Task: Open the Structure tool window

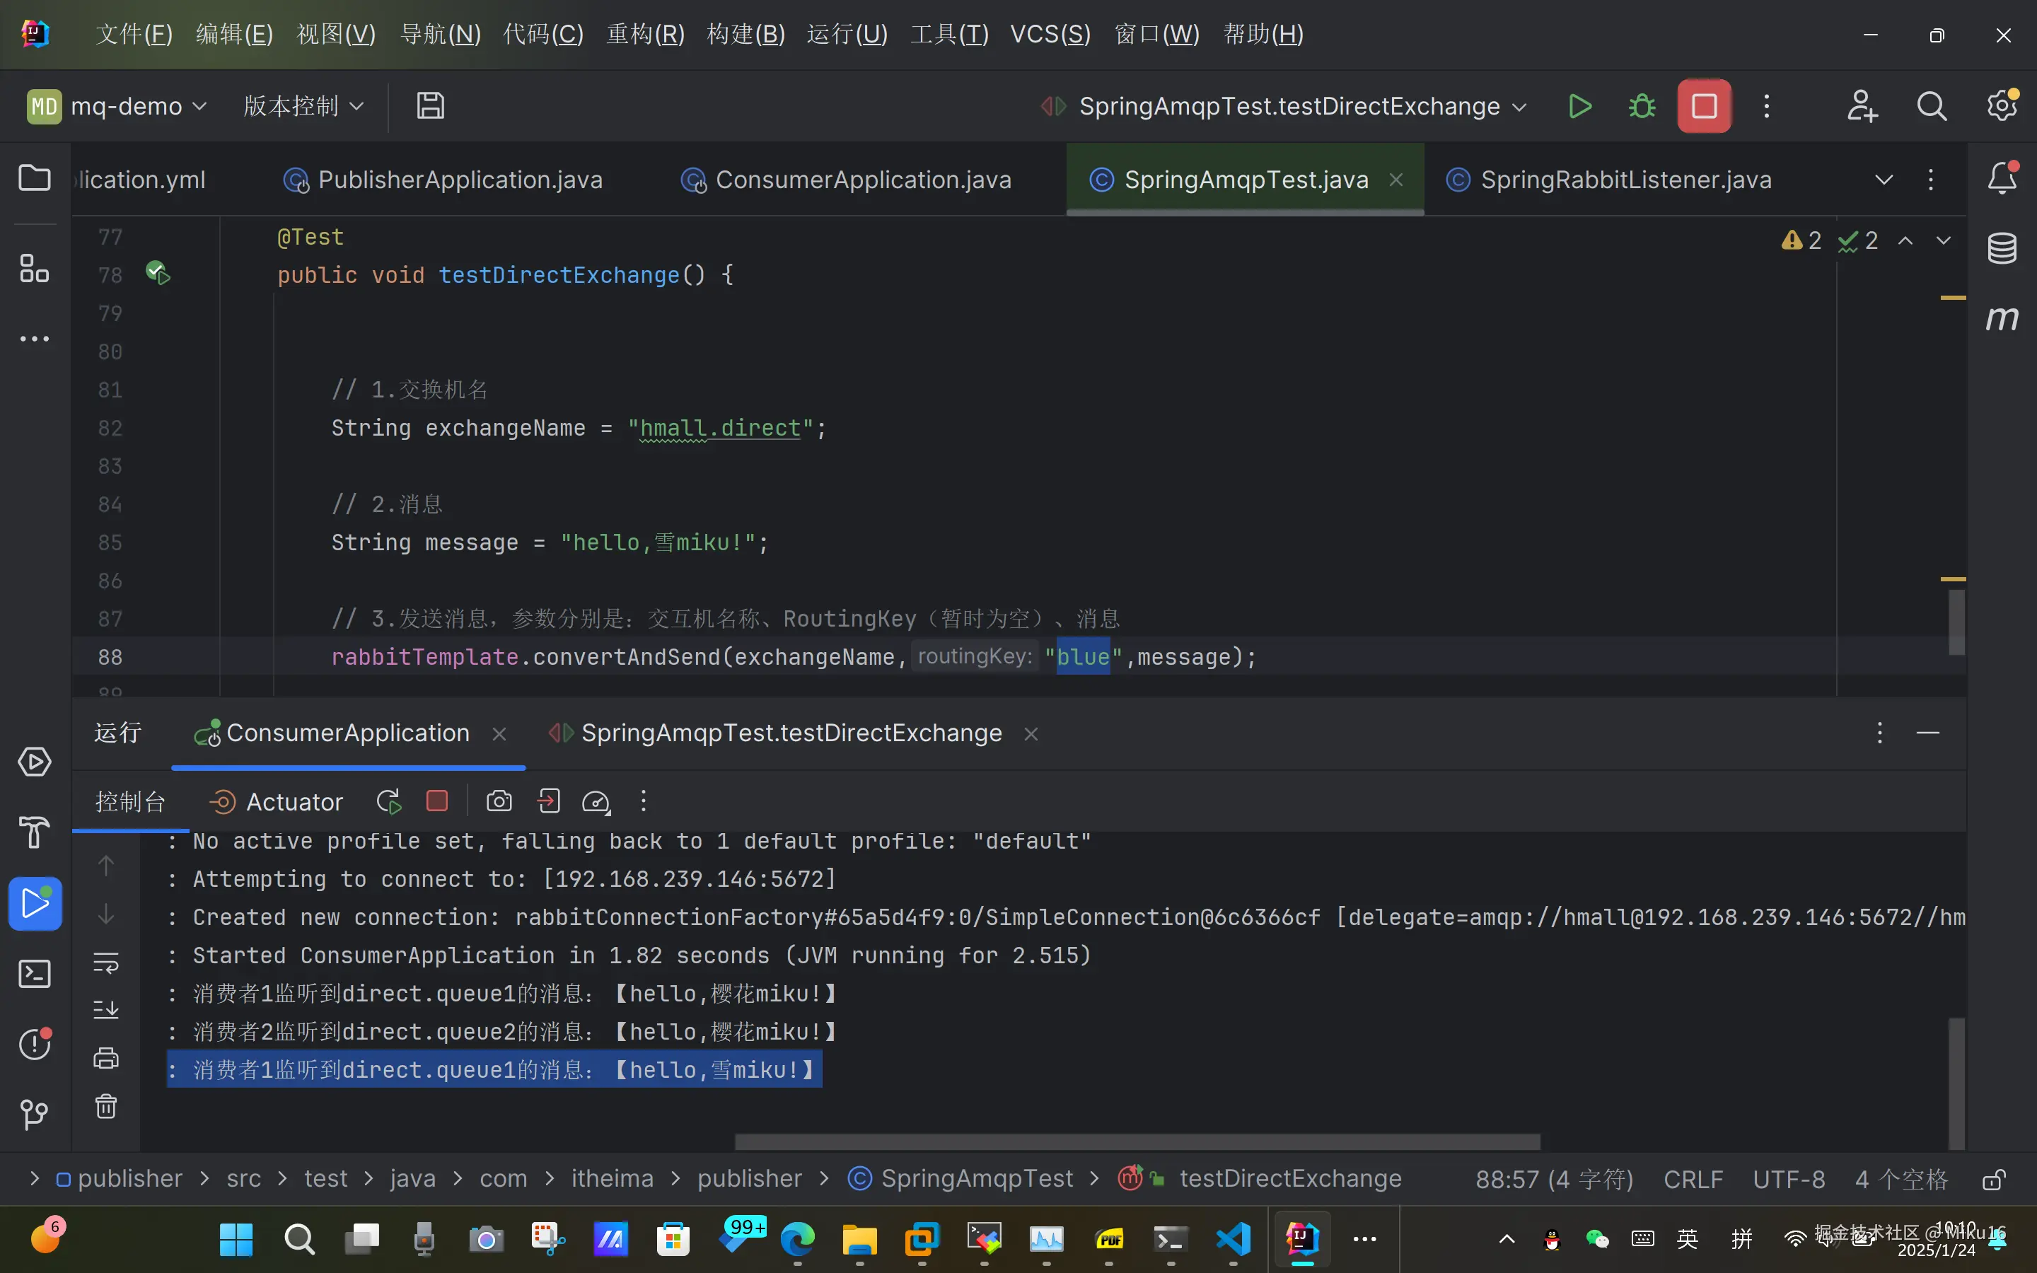Action: coord(35,269)
